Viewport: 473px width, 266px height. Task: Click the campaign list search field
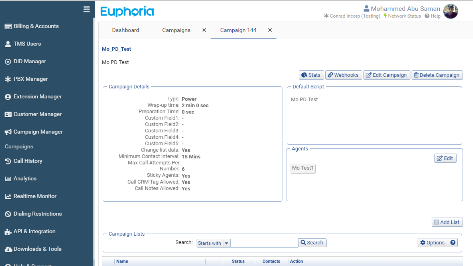264,243
